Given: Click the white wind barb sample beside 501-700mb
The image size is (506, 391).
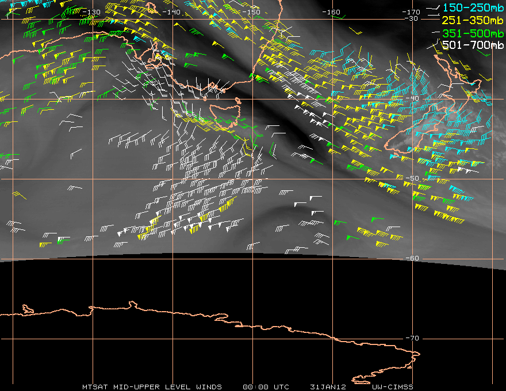Looking at the screenshot, I should [434, 44].
